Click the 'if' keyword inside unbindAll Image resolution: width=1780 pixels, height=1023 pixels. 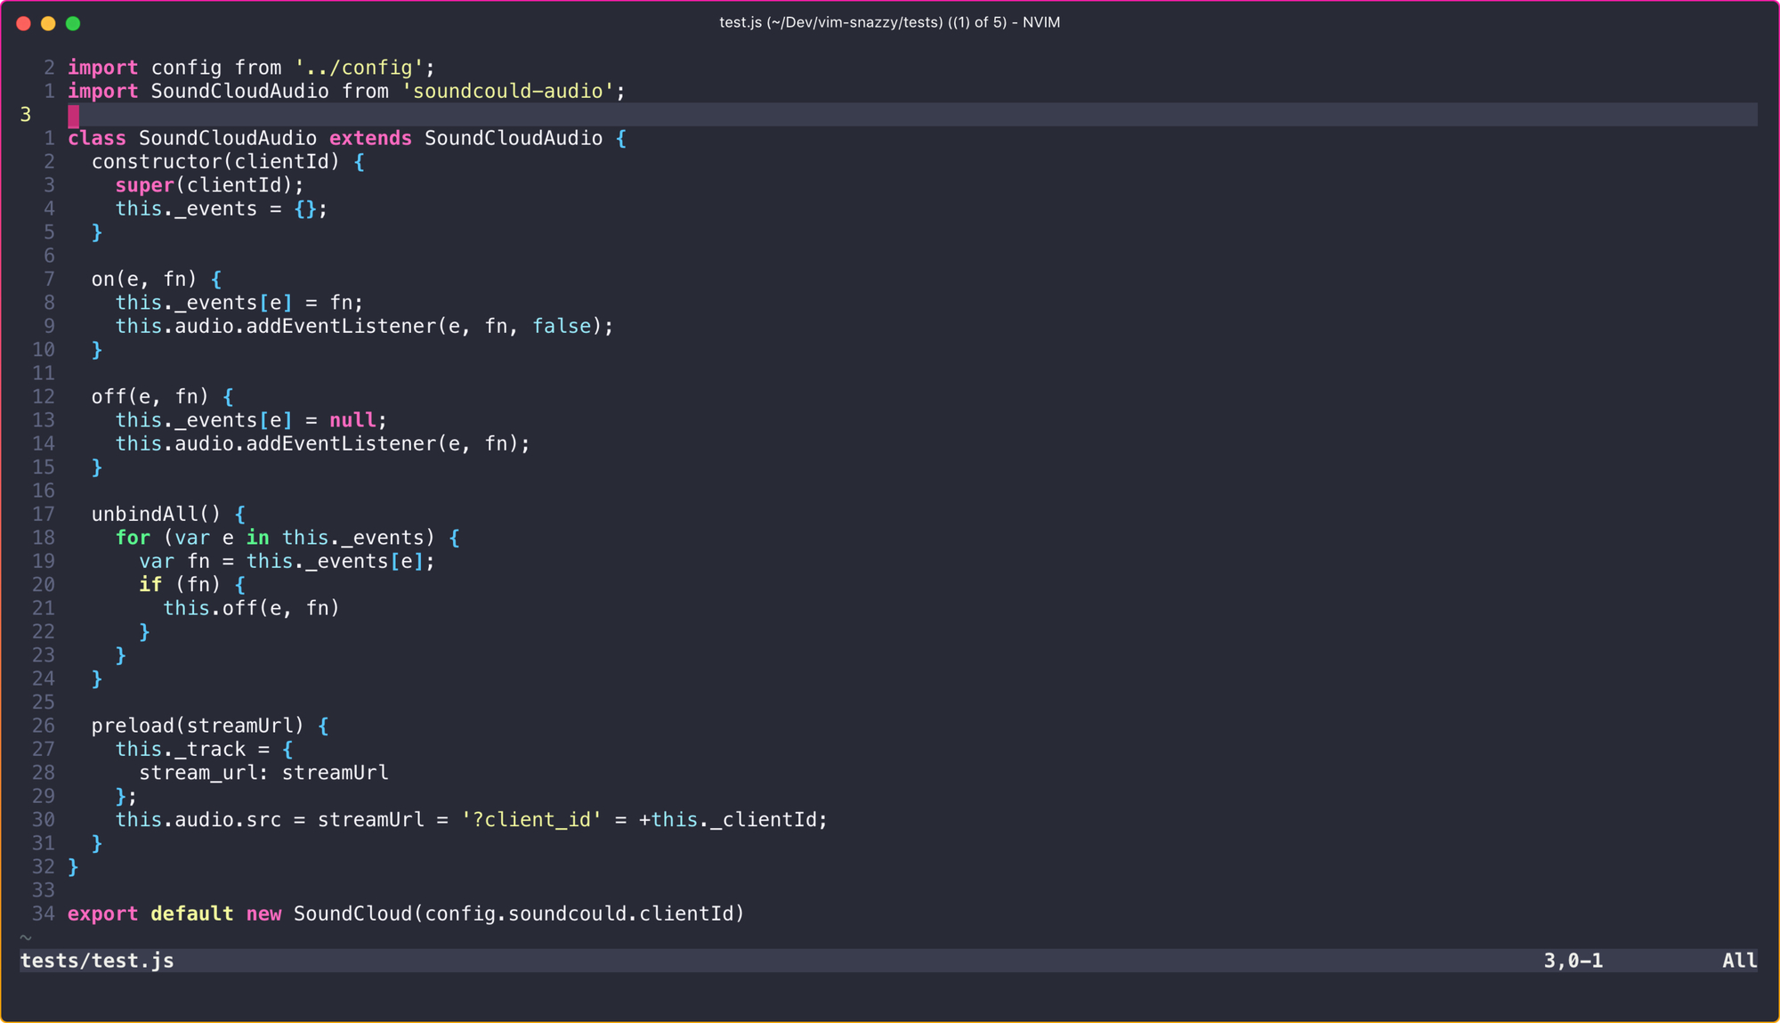click(x=150, y=585)
